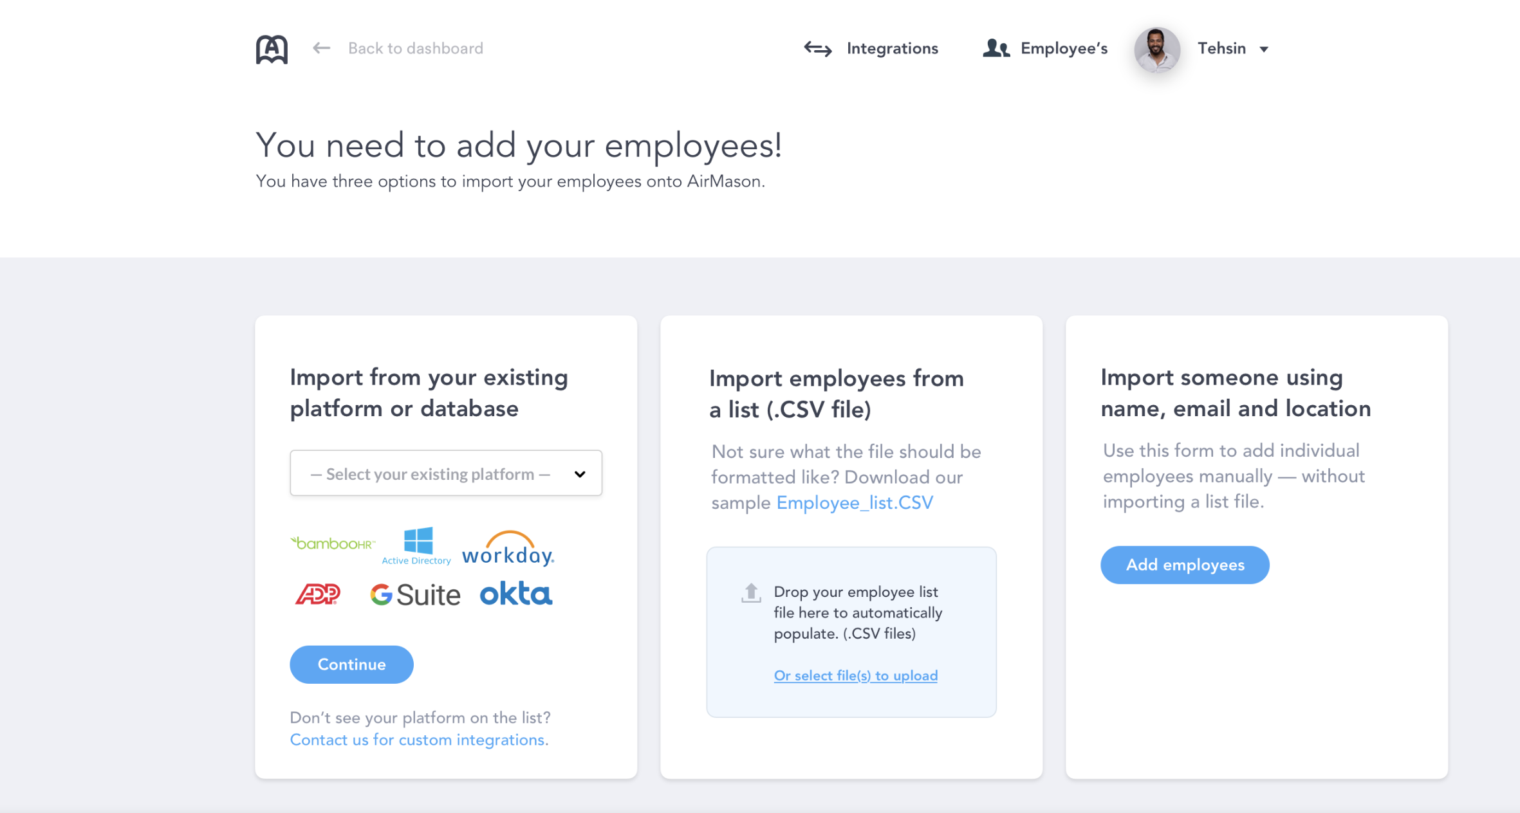The width and height of the screenshot is (1520, 813).
Task: Click the upload arrow icon
Action: tap(750, 592)
